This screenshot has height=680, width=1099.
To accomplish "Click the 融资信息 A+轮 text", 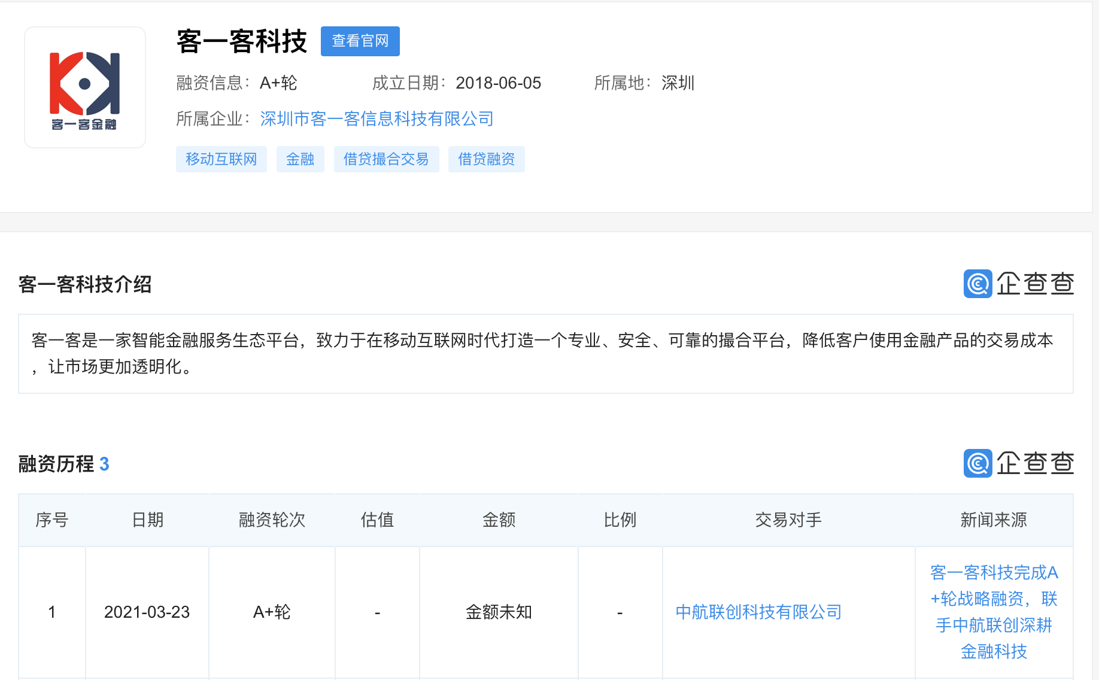I will pos(237,83).
